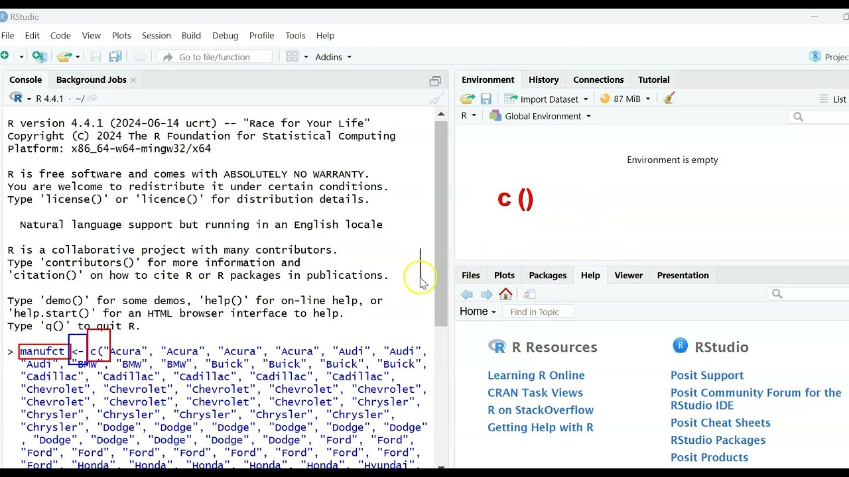This screenshot has height=477, width=849.
Task: Click the Save workspace icon in Environment
Action: tap(486, 99)
